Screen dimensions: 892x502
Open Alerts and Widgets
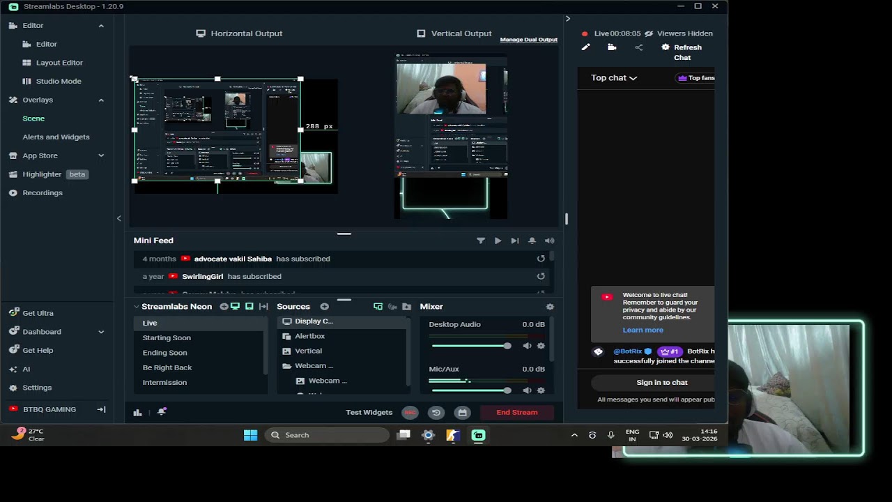(x=56, y=137)
